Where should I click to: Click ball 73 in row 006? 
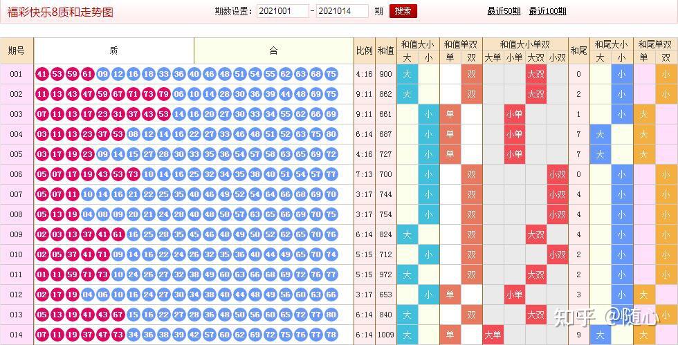click(x=133, y=174)
